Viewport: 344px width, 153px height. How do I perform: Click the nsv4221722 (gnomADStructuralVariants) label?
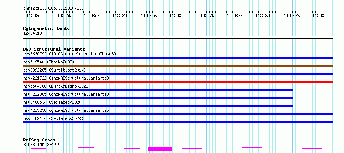[x=66, y=78]
